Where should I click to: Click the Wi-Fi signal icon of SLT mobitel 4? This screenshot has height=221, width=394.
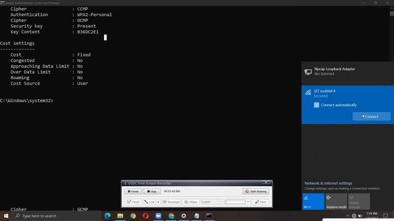tap(308, 93)
